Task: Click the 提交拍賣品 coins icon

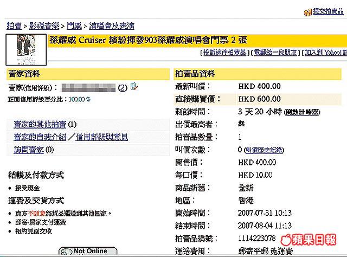Action: tap(308, 12)
